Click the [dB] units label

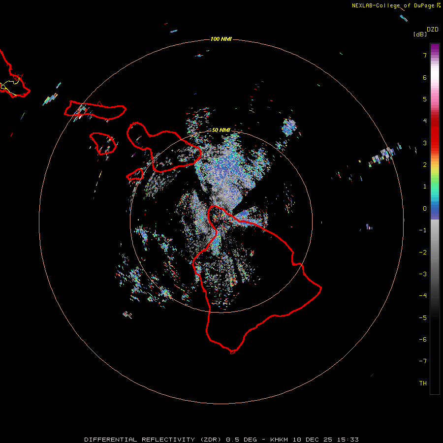(x=420, y=34)
